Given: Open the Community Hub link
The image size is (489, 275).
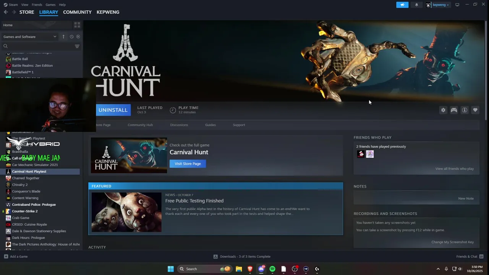Looking at the screenshot, I should tap(140, 125).
